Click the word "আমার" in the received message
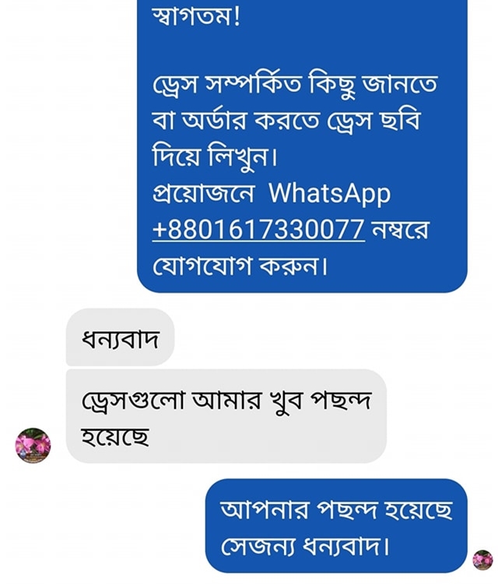This screenshot has width=498, height=584. pyautogui.click(x=227, y=401)
